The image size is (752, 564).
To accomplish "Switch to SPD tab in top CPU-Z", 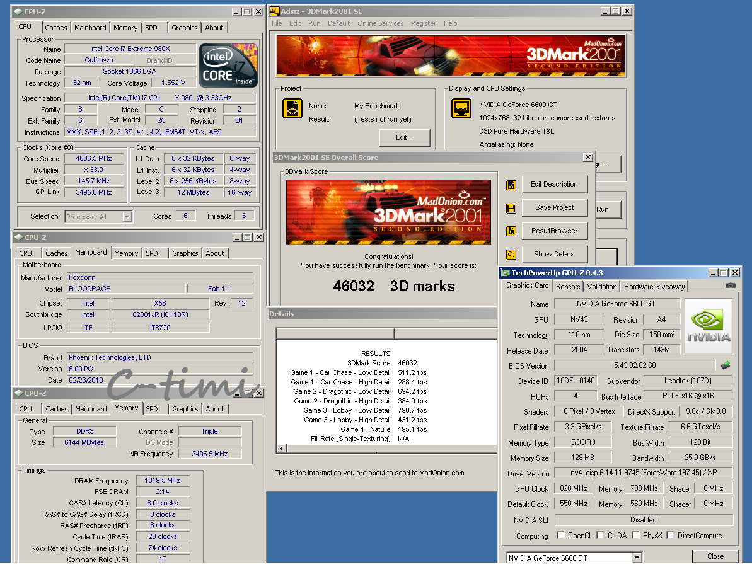I will coord(151,28).
